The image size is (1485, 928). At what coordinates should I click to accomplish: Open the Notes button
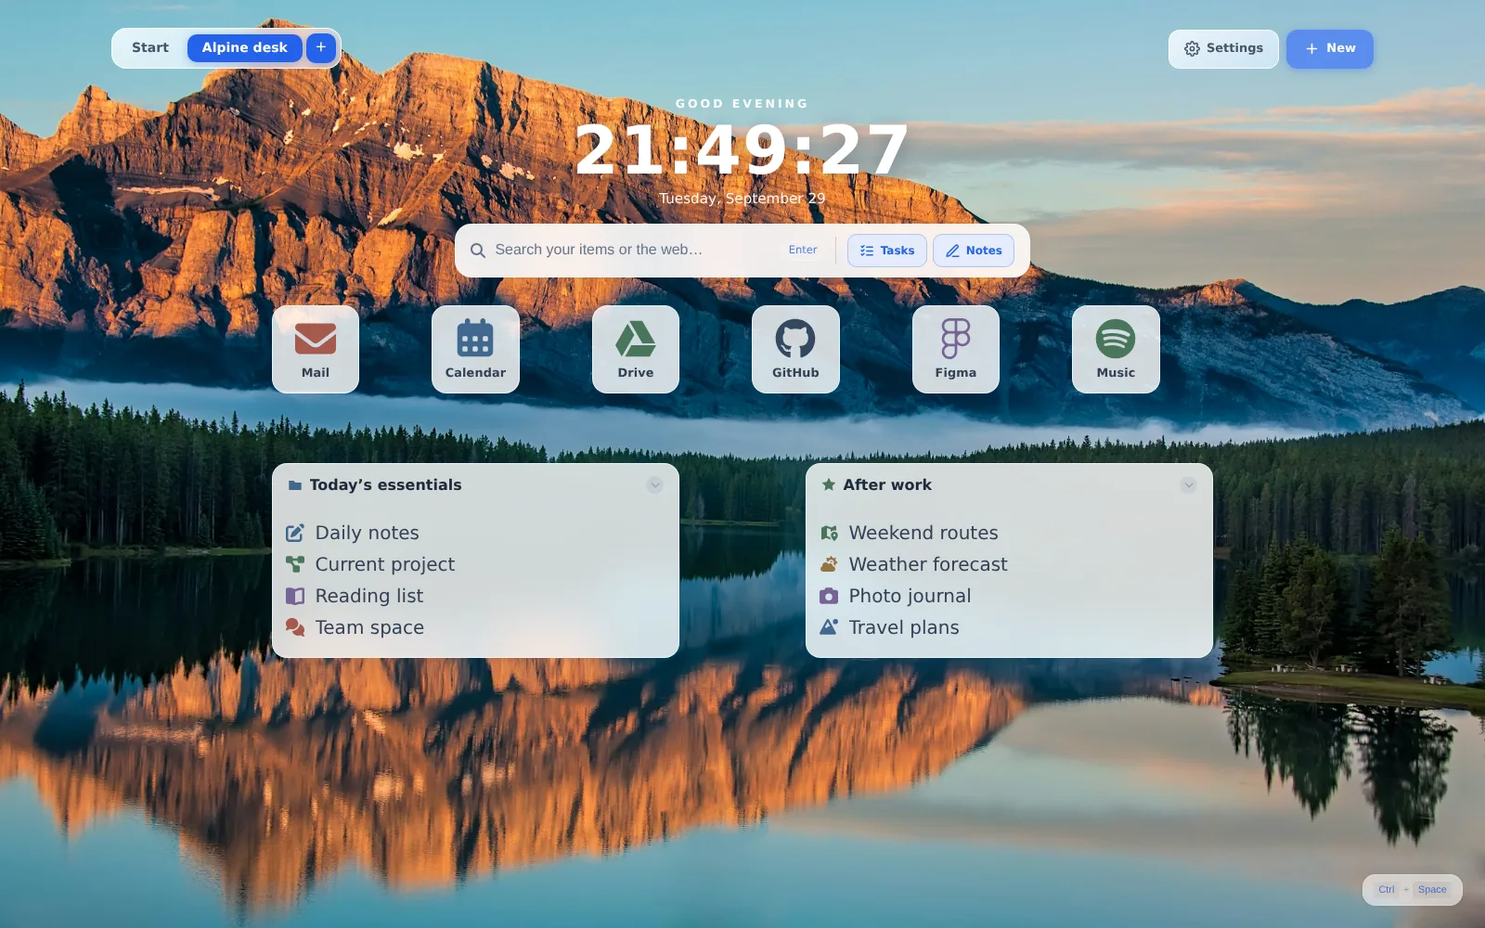pyautogui.click(x=974, y=251)
